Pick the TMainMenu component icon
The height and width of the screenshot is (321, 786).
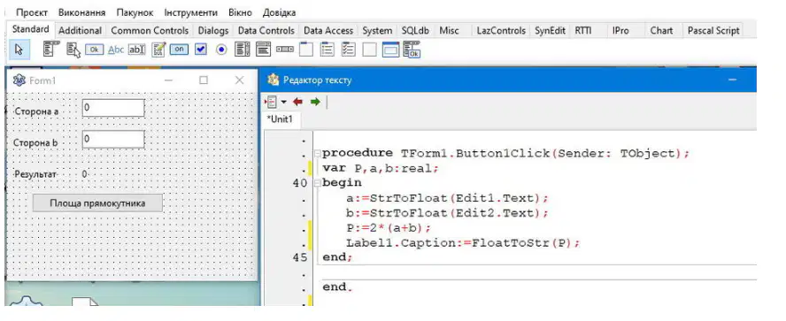[51, 49]
